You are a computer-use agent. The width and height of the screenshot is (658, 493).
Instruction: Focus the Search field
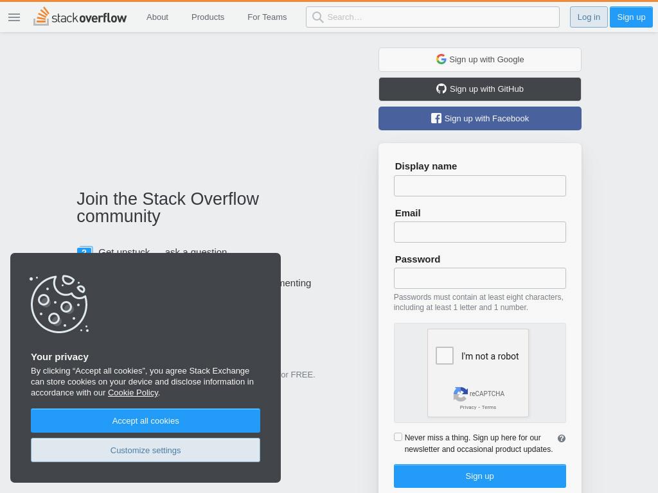coord(432,17)
